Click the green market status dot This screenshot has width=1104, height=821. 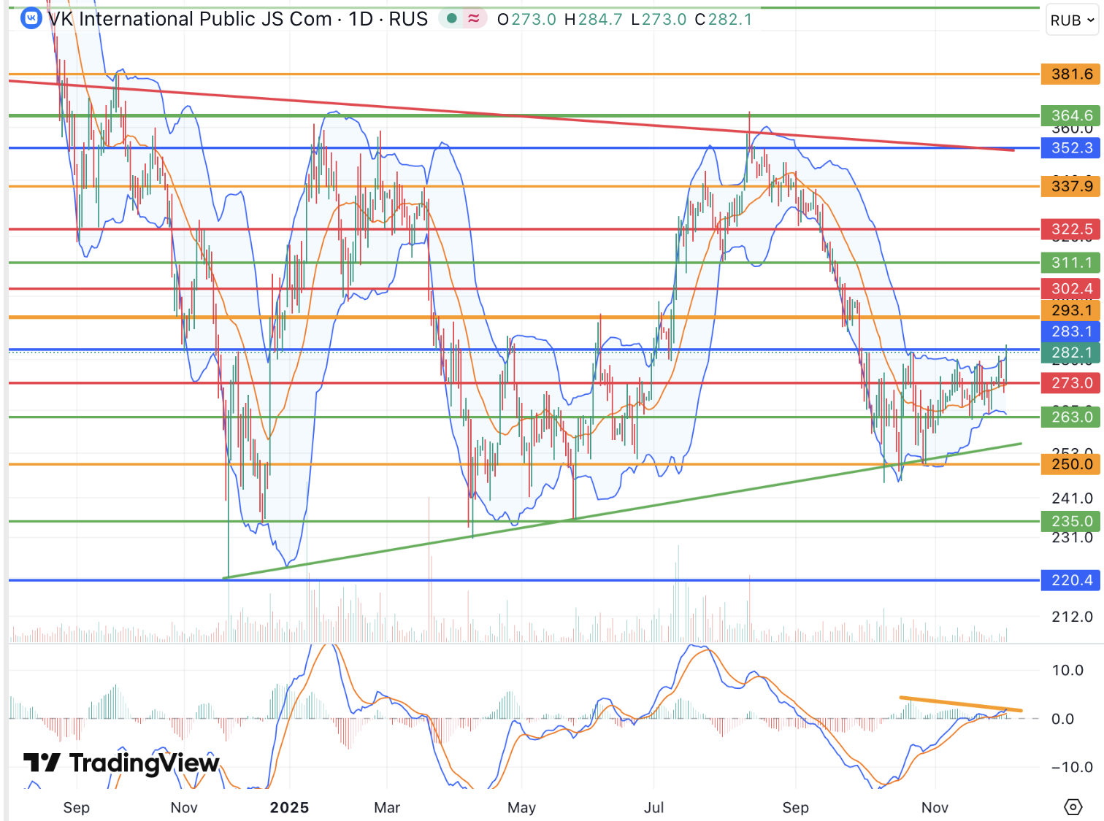tap(452, 19)
